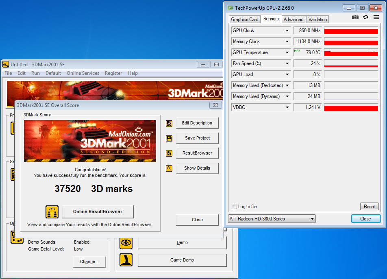The height and width of the screenshot is (279, 387).
Task: Open the GPU Load sensor dropdown
Action: 287,74
